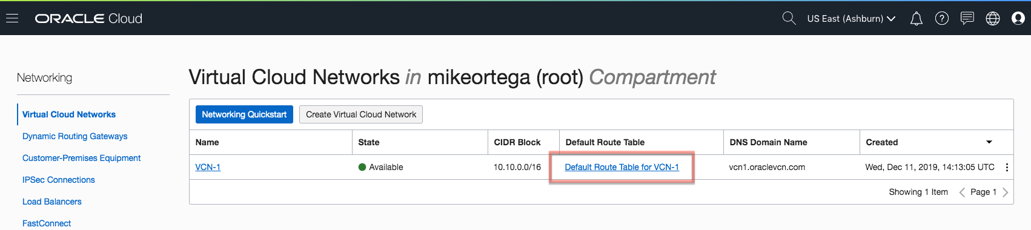
Task: Open the user profile avatar
Action: point(1018,19)
